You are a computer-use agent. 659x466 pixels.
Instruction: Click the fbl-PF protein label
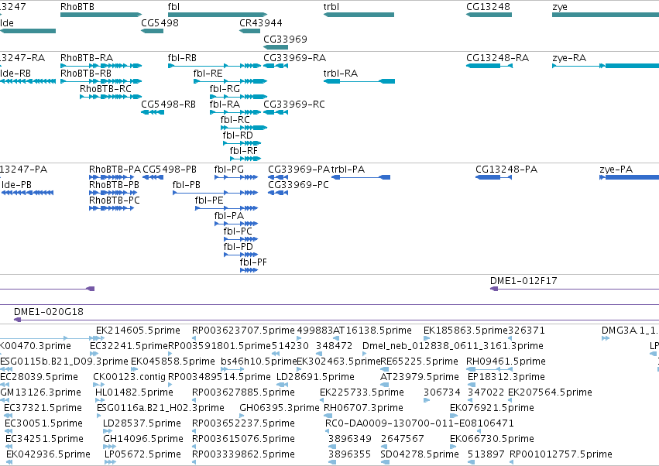pyautogui.click(x=253, y=262)
